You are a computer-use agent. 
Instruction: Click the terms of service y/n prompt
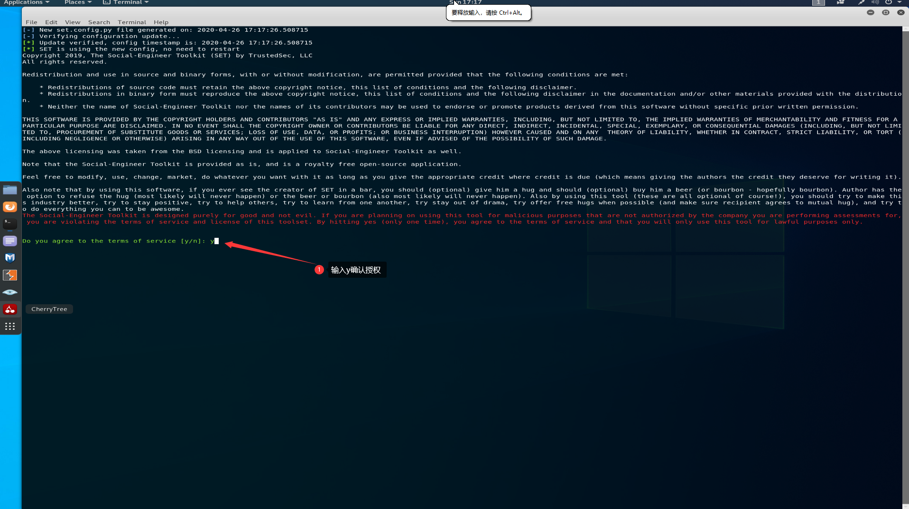tap(121, 241)
